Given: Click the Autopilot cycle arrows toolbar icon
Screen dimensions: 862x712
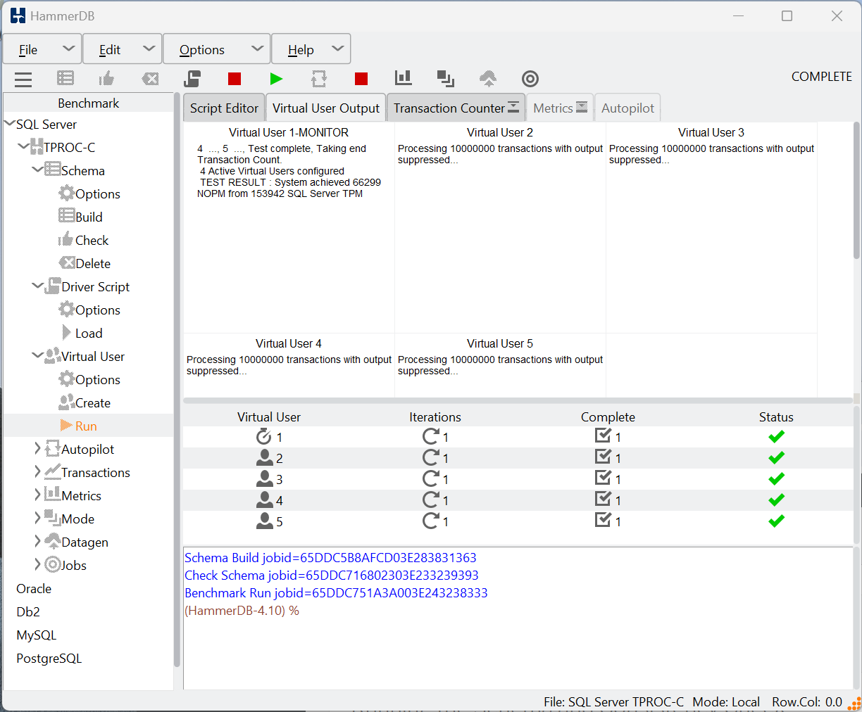Looking at the screenshot, I should coord(319,78).
